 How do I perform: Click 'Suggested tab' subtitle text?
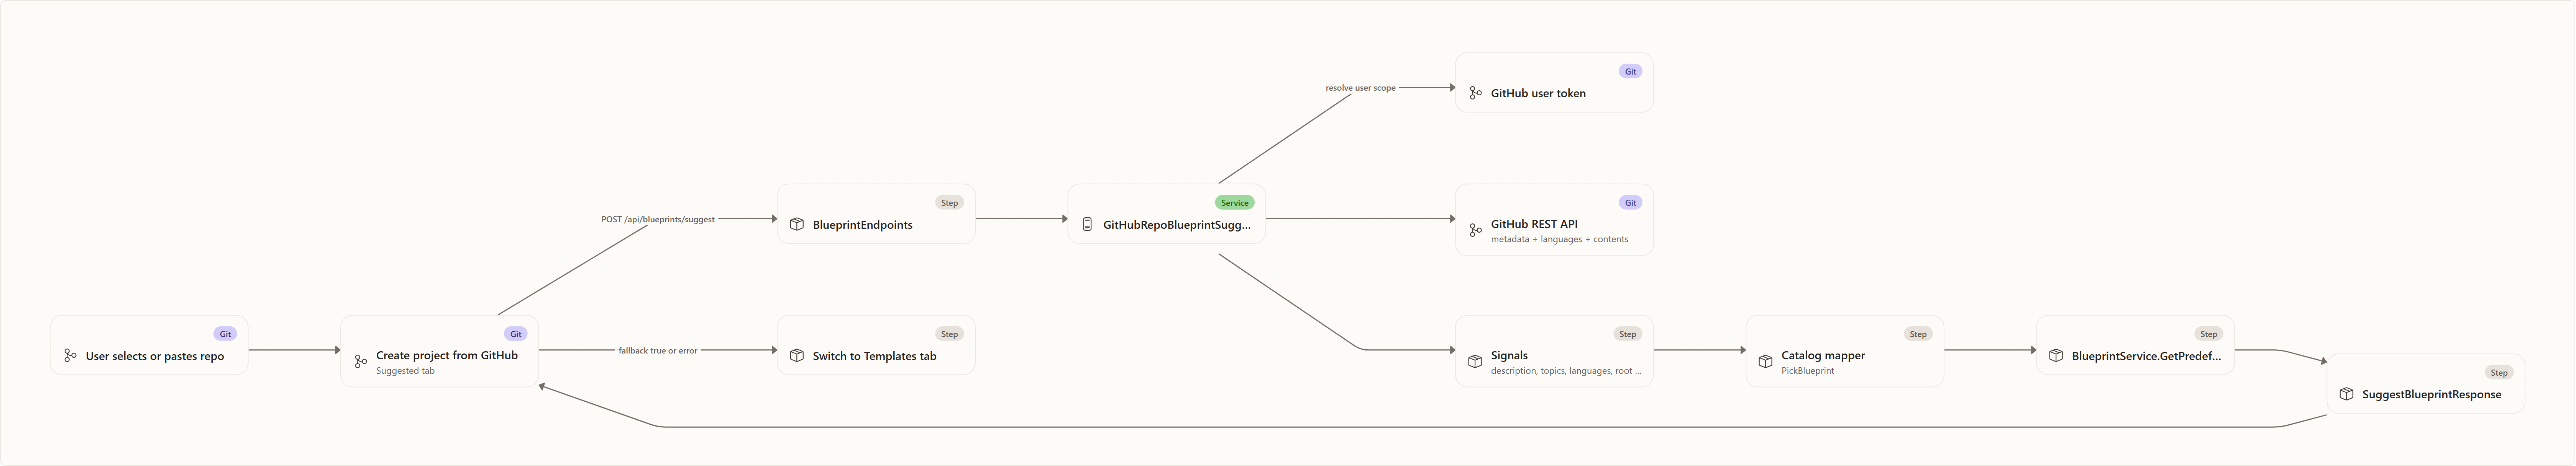405,371
